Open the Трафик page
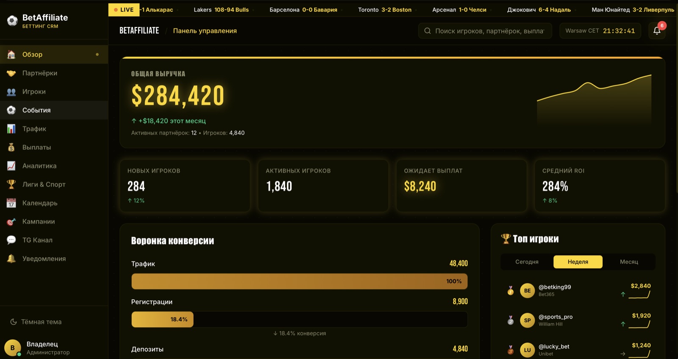The width and height of the screenshot is (678, 359). pos(54,129)
